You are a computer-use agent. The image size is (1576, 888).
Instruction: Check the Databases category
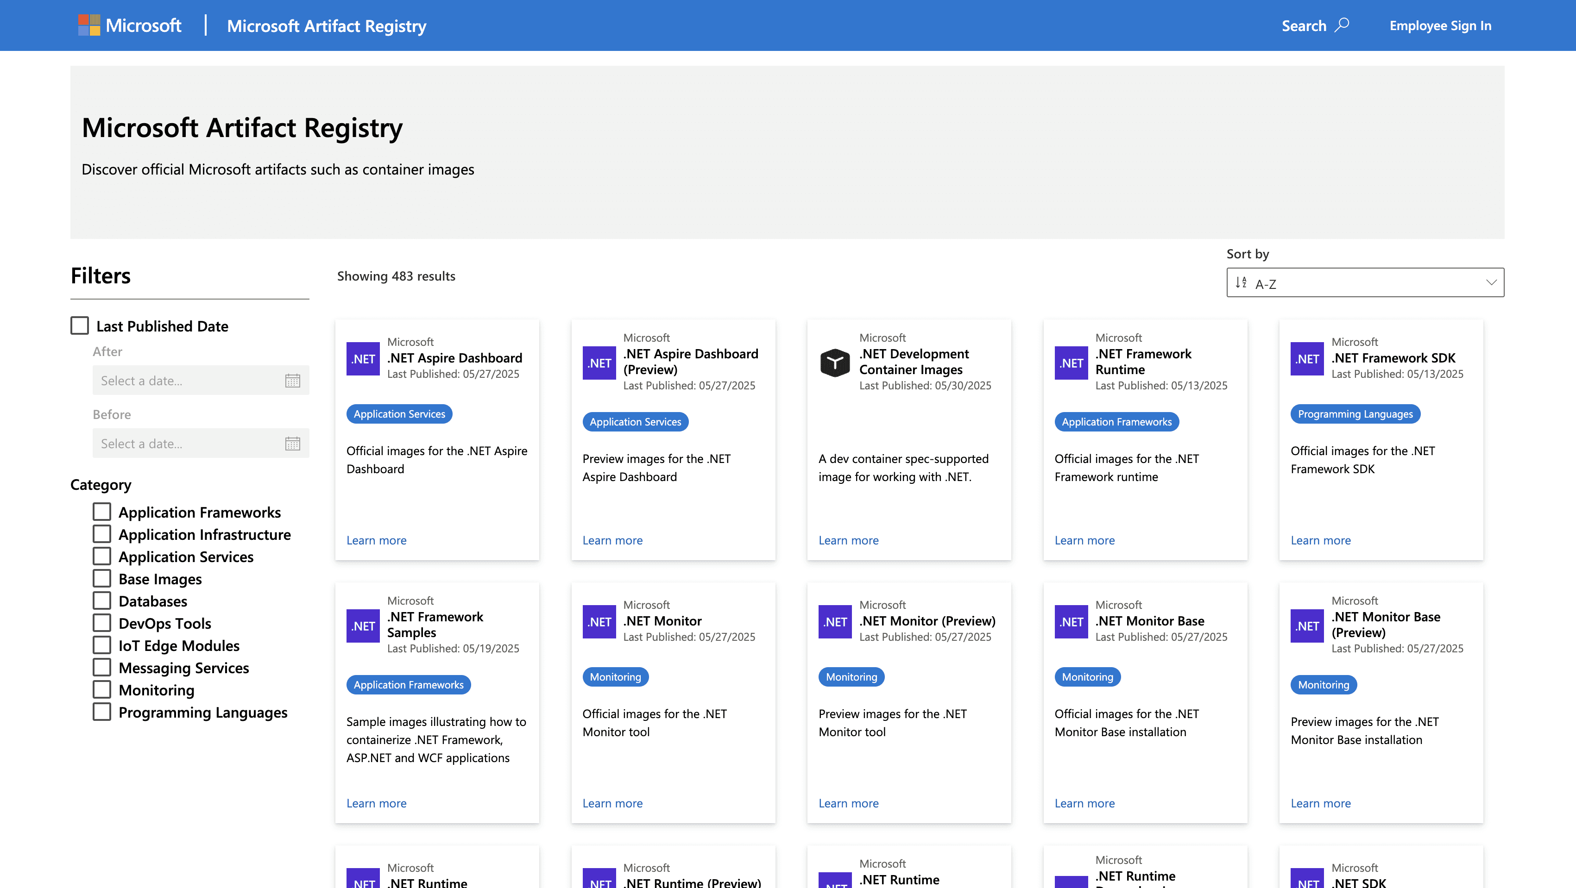click(101, 600)
